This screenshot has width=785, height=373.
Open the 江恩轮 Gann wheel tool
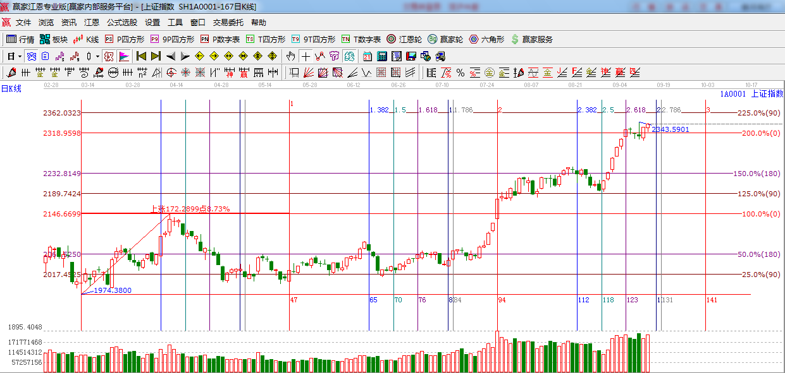pos(404,39)
